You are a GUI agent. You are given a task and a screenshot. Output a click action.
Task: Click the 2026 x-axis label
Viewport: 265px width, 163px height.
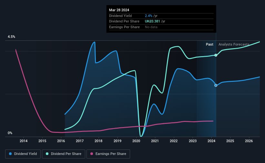tap(249, 141)
